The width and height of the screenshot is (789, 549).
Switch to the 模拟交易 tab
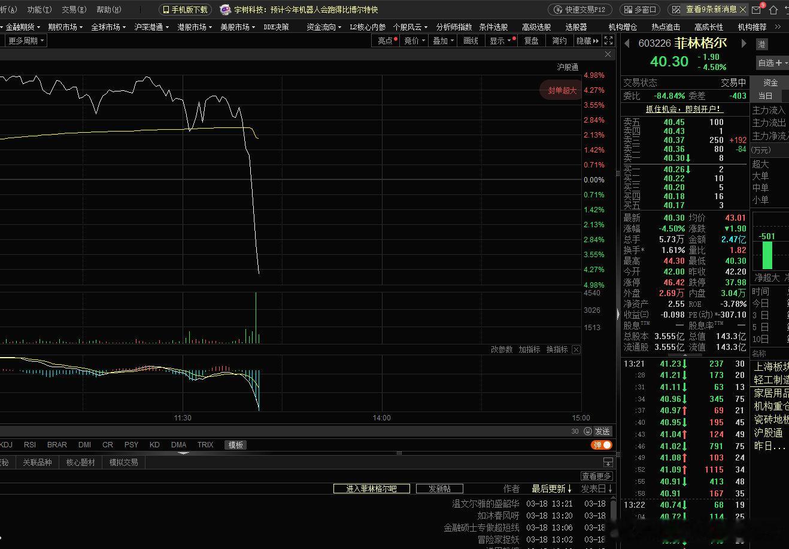123,462
